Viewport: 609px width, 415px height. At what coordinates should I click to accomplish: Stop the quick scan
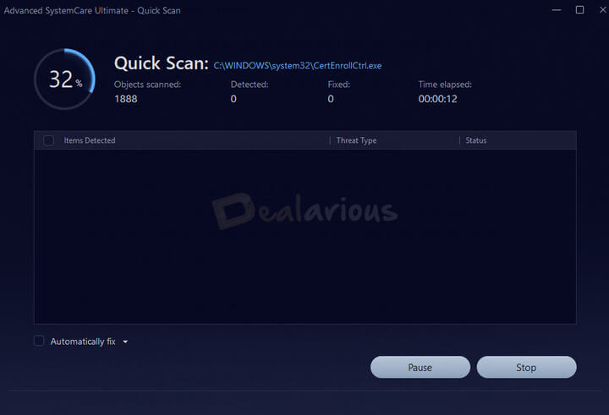526,368
